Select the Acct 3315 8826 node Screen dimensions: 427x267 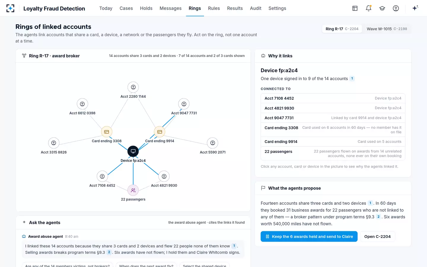click(x=54, y=143)
